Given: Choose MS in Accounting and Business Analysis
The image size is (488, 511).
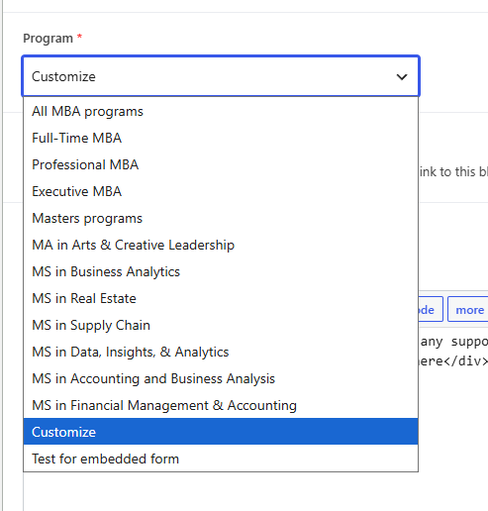Looking at the screenshot, I should 221,378.
